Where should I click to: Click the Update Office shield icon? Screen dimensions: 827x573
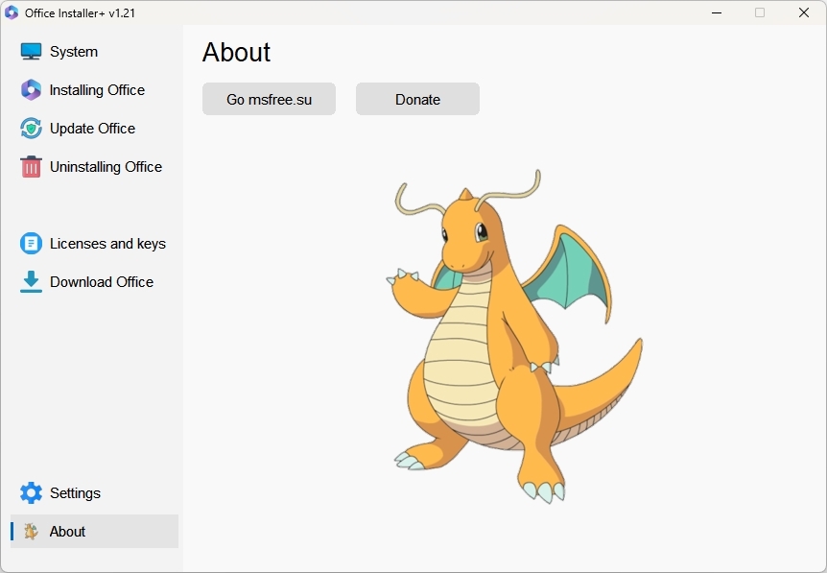(x=31, y=129)
